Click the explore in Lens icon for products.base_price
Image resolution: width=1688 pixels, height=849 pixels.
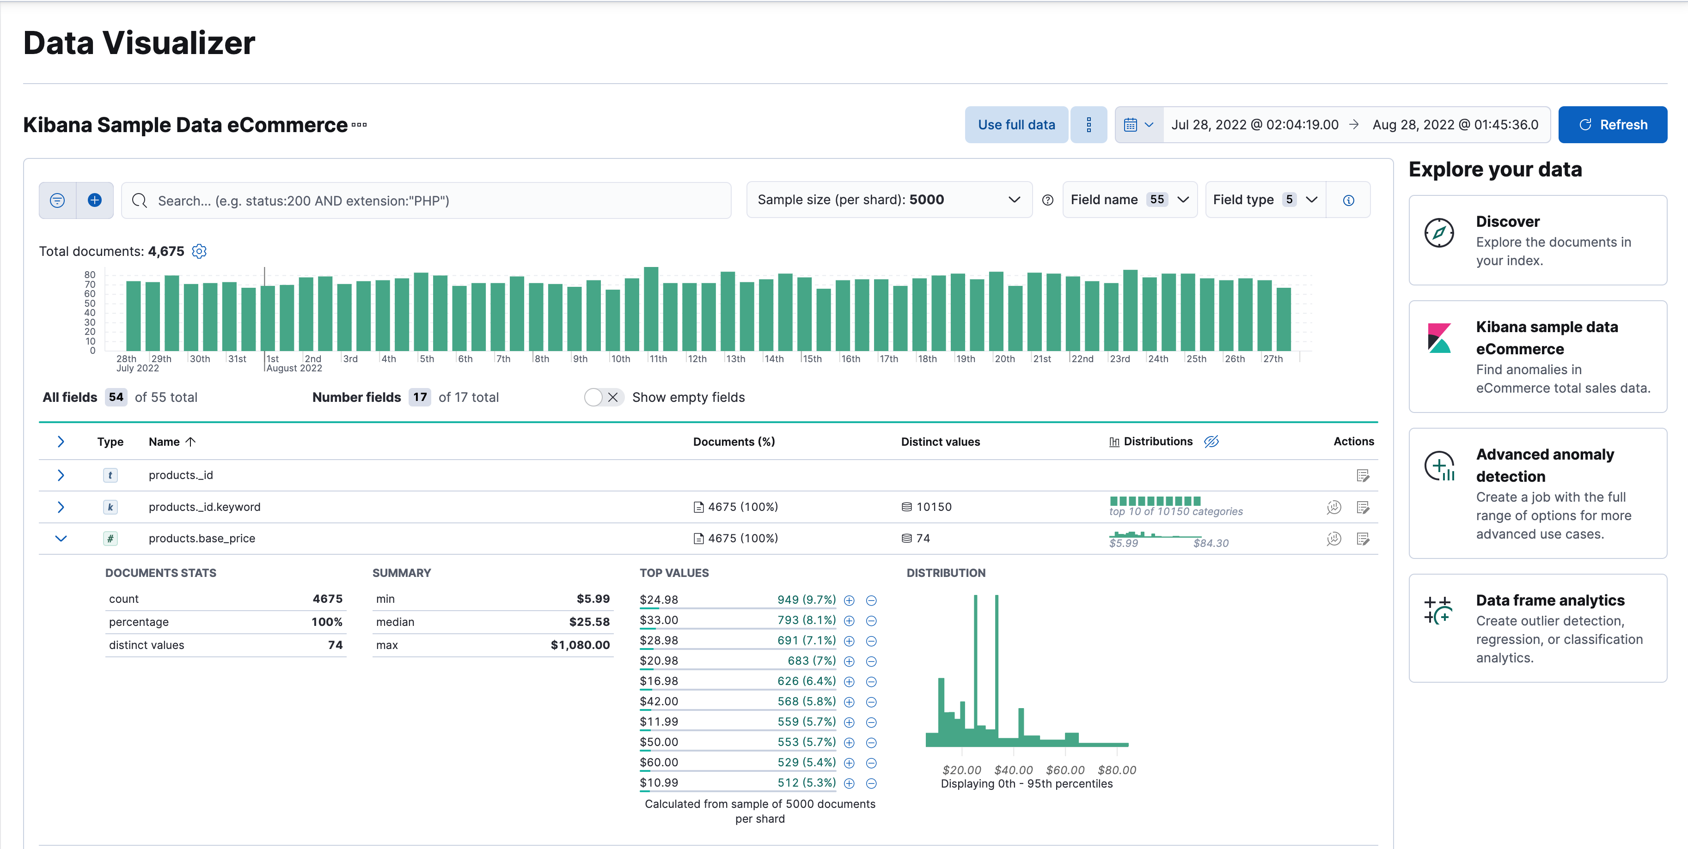click(x=1333, y=539)
